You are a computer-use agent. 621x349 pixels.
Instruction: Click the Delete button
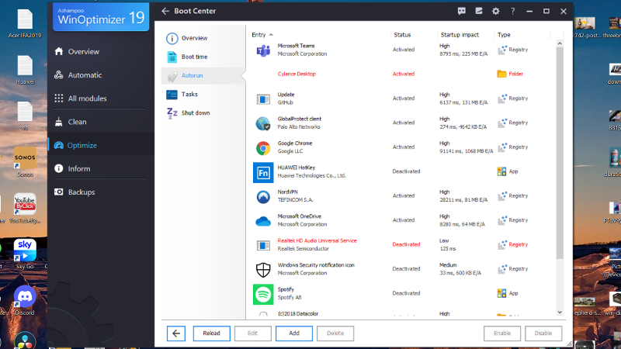(x=335, y=333)
